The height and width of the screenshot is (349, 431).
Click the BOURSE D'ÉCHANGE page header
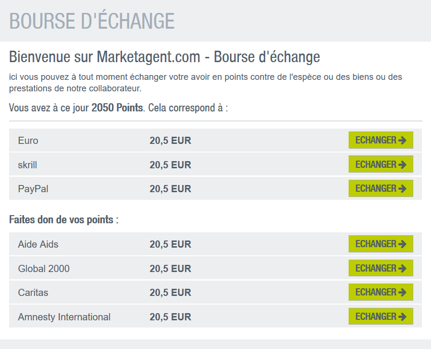coord(92,21)
